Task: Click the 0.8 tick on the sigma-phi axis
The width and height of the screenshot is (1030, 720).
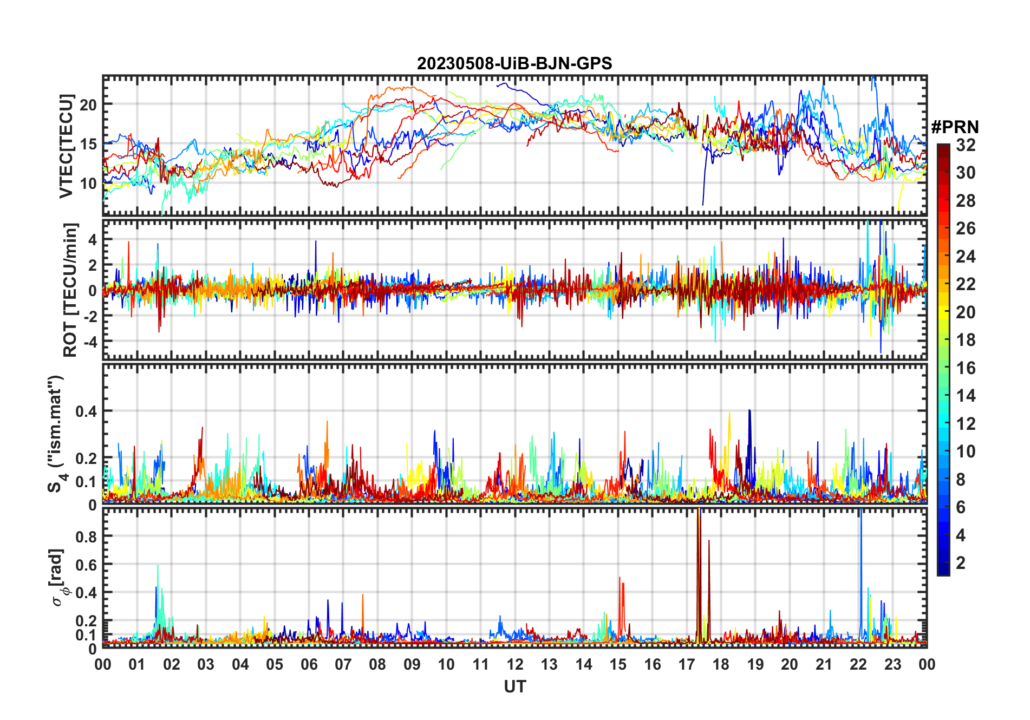Action: click(86, 536)
